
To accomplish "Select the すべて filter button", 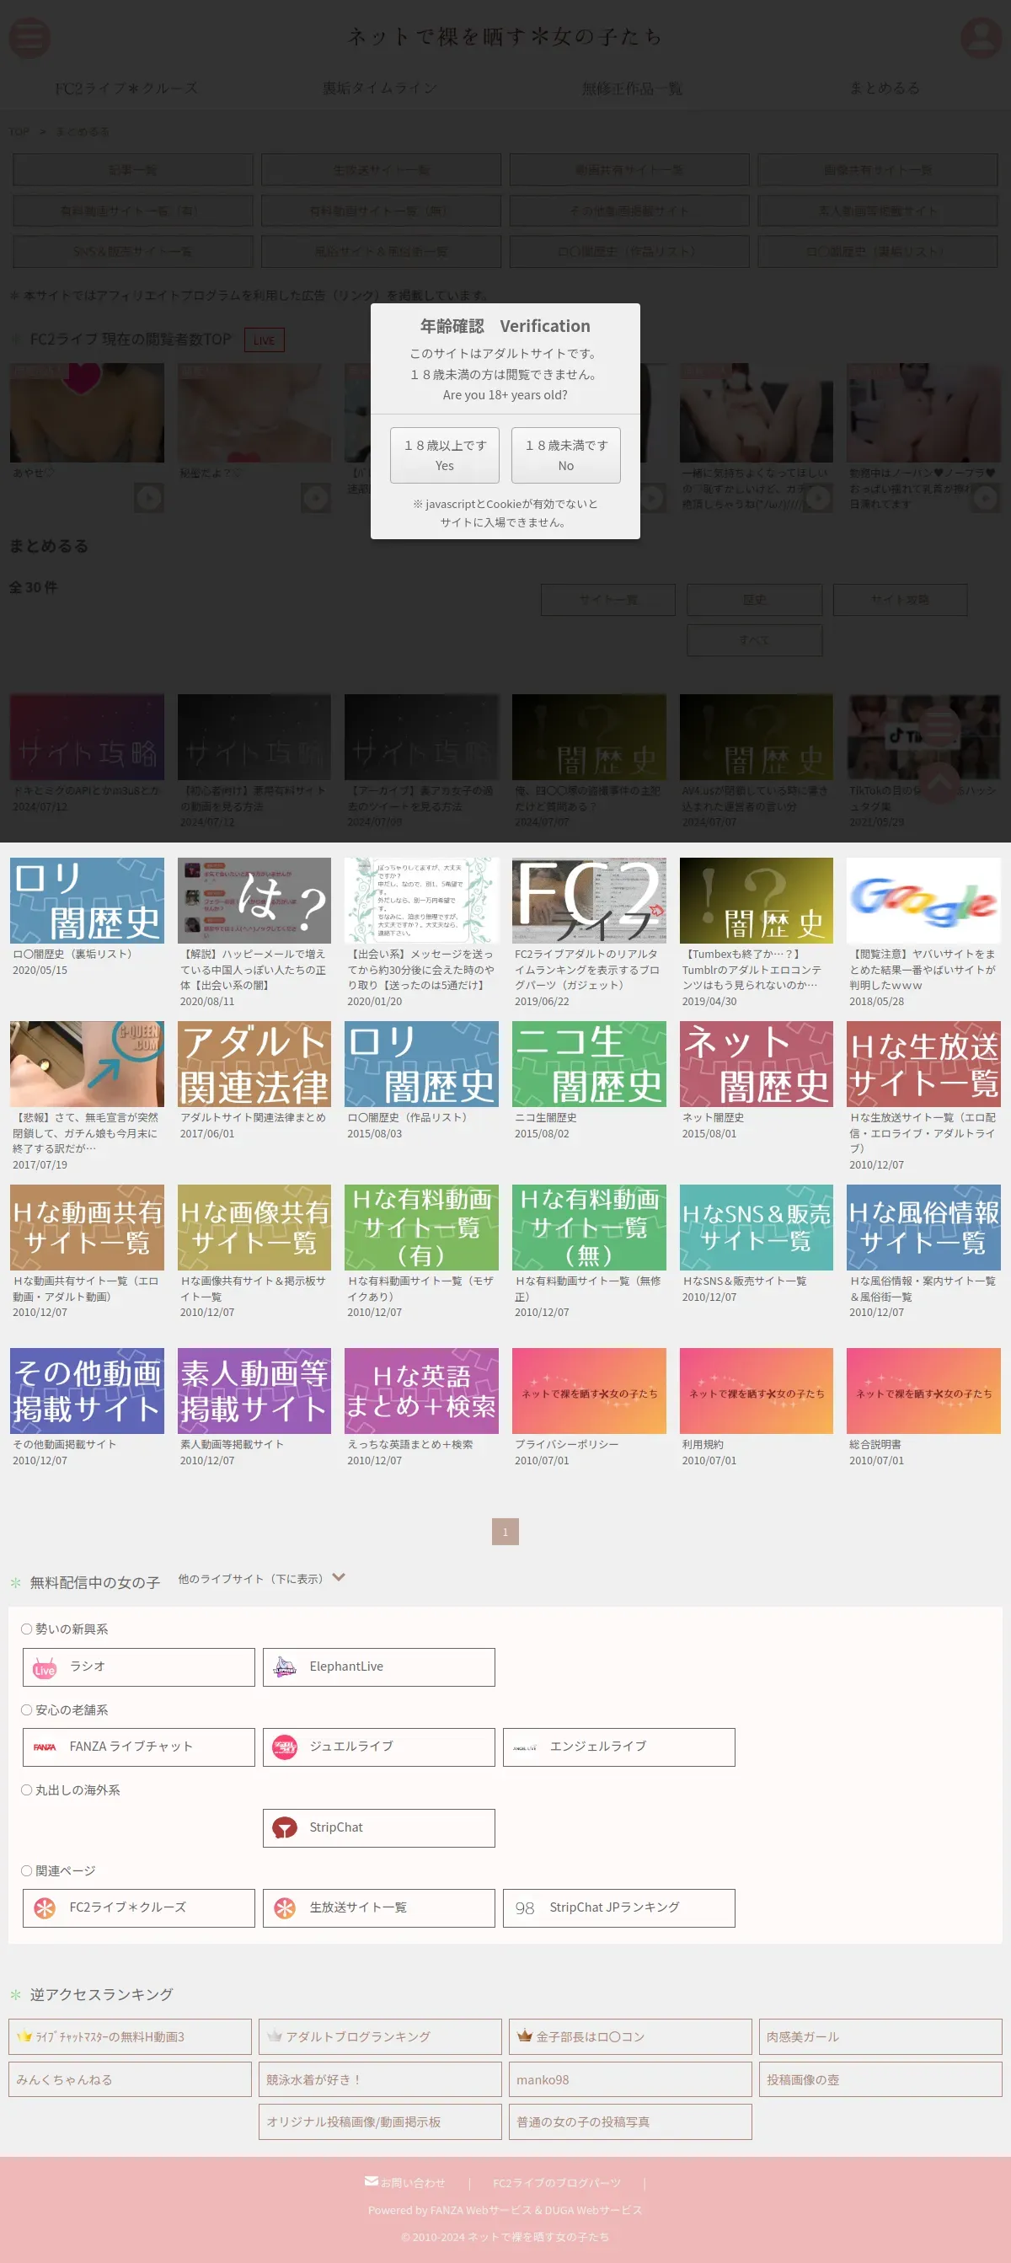I will [x=755, y=640].
